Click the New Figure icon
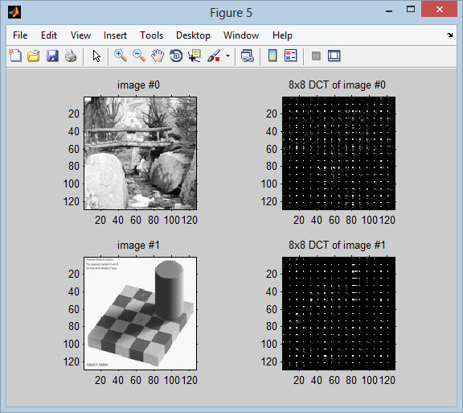 (x=15, y=56)
